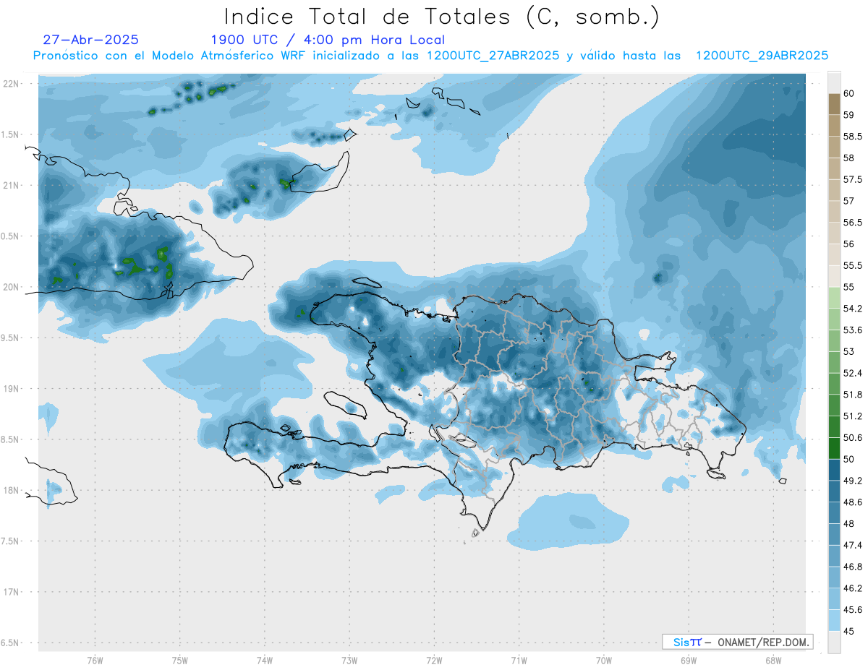Click the blue swatch between 47.4 and 48

(834, 534)
